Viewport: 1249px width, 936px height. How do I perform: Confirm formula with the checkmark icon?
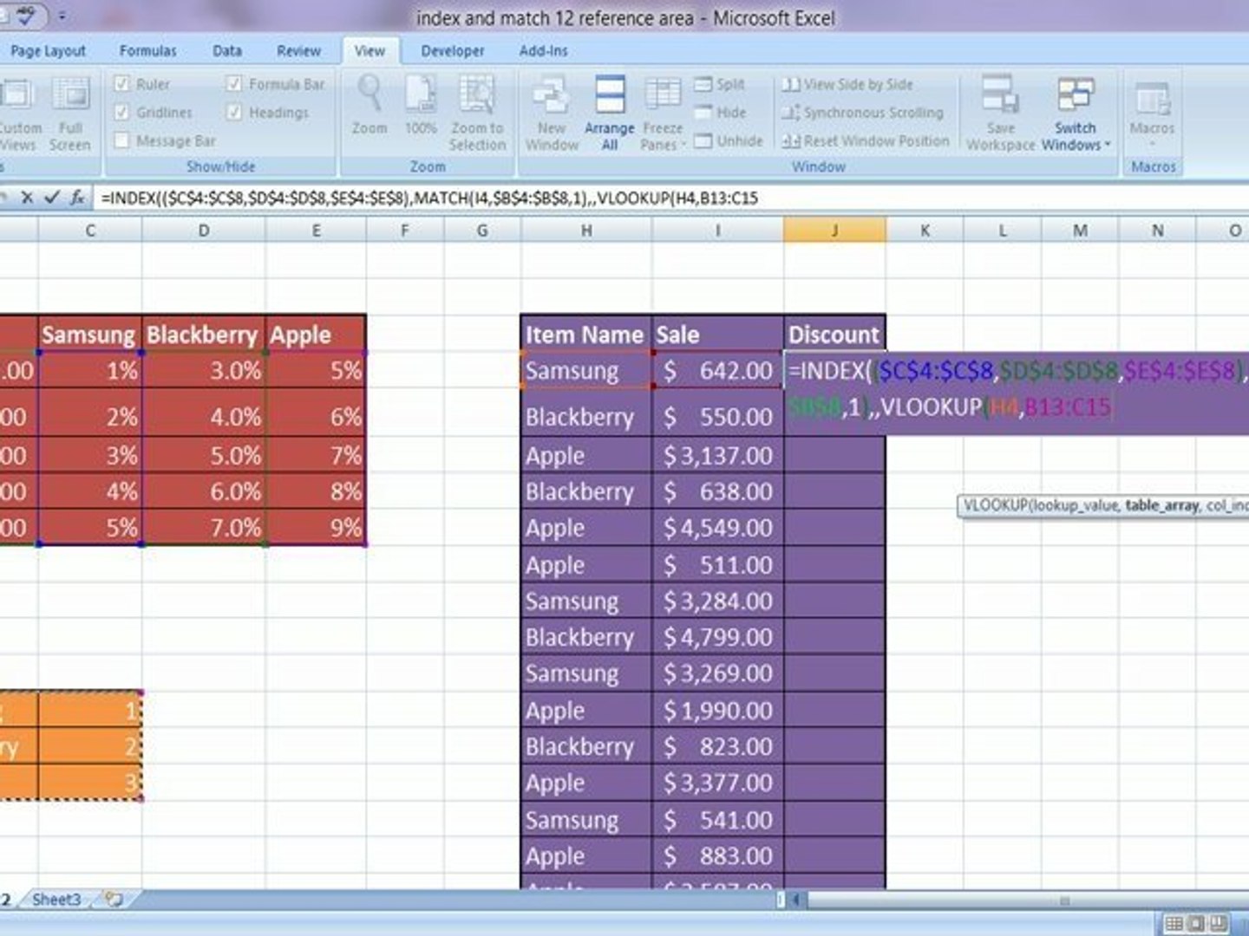tap(52, 198)
